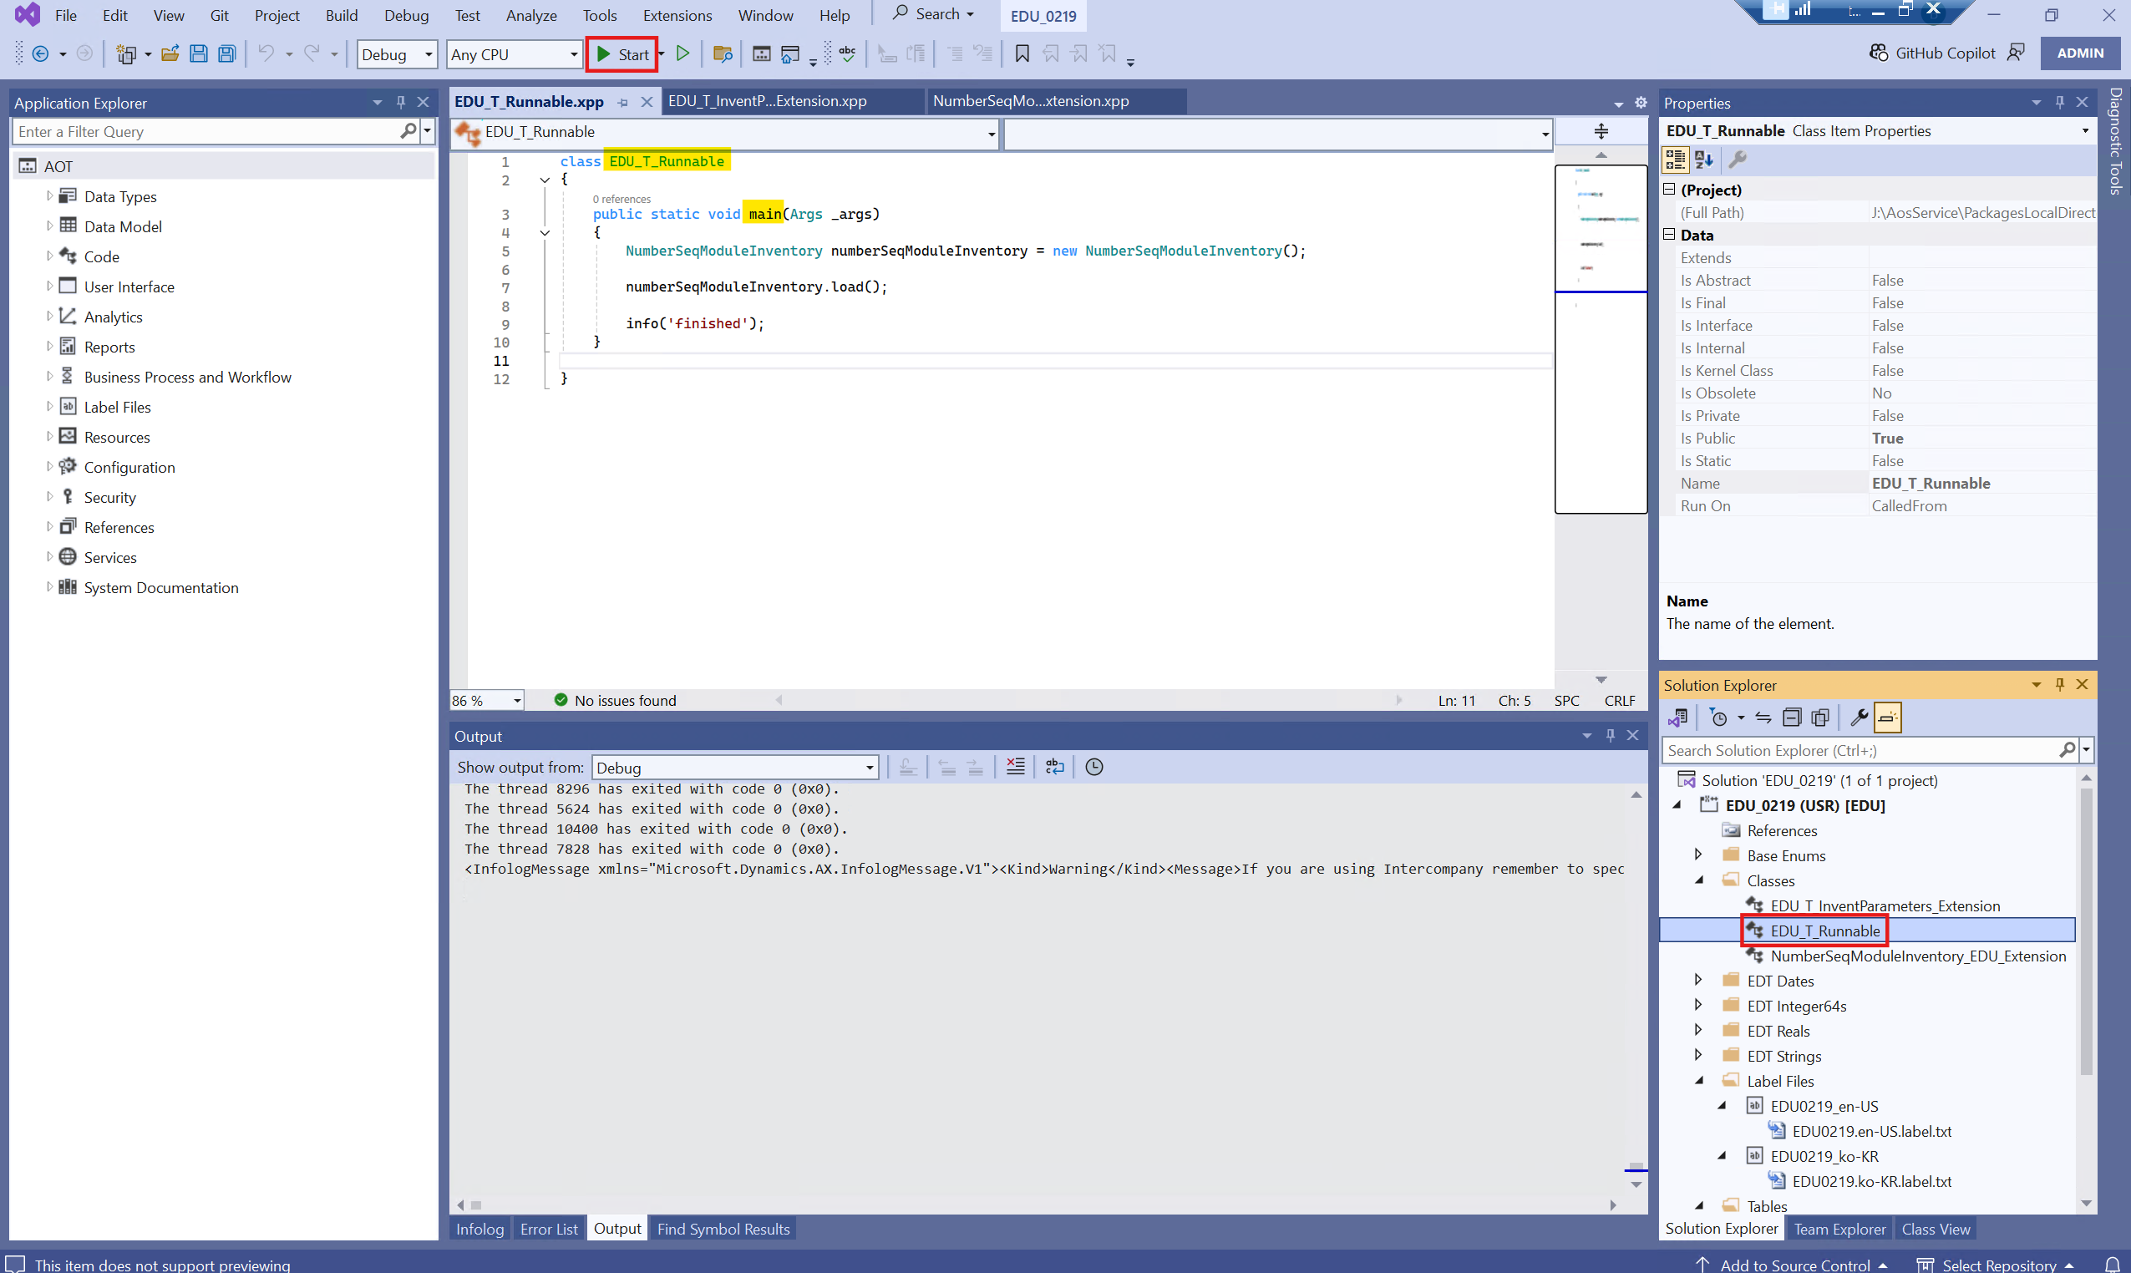Viewport: 2131px width, 1273px height.
Task: Click the wrench Properties icon in Solution Explorer
Action: point(1858,718)
